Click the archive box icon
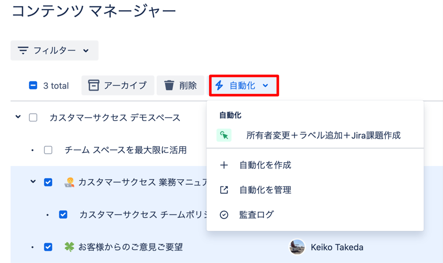This screenshot has height=263, width=443. click(x=93, y=85)
